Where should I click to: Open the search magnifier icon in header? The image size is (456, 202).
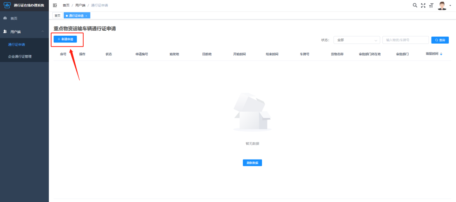coord(415,5)
